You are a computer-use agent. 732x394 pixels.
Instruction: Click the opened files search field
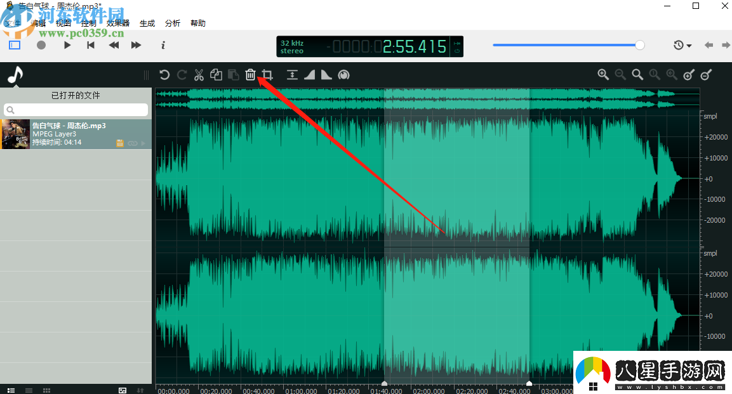(x=76, y=110)
